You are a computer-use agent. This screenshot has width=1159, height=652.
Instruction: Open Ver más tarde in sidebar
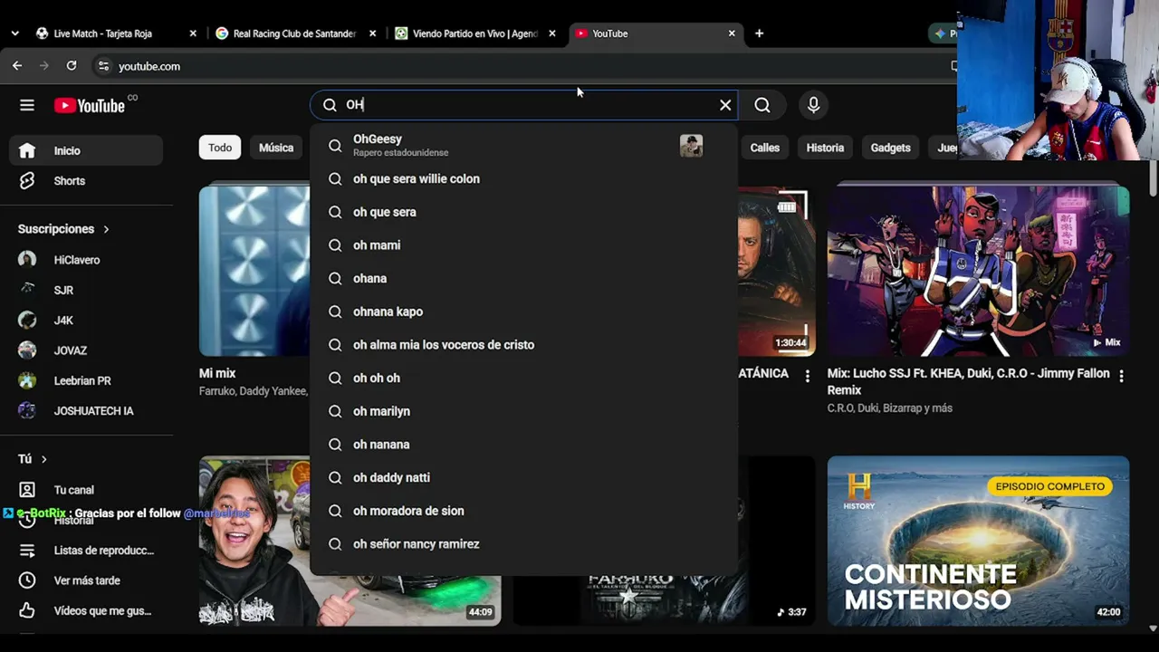[x=86, y=580]
